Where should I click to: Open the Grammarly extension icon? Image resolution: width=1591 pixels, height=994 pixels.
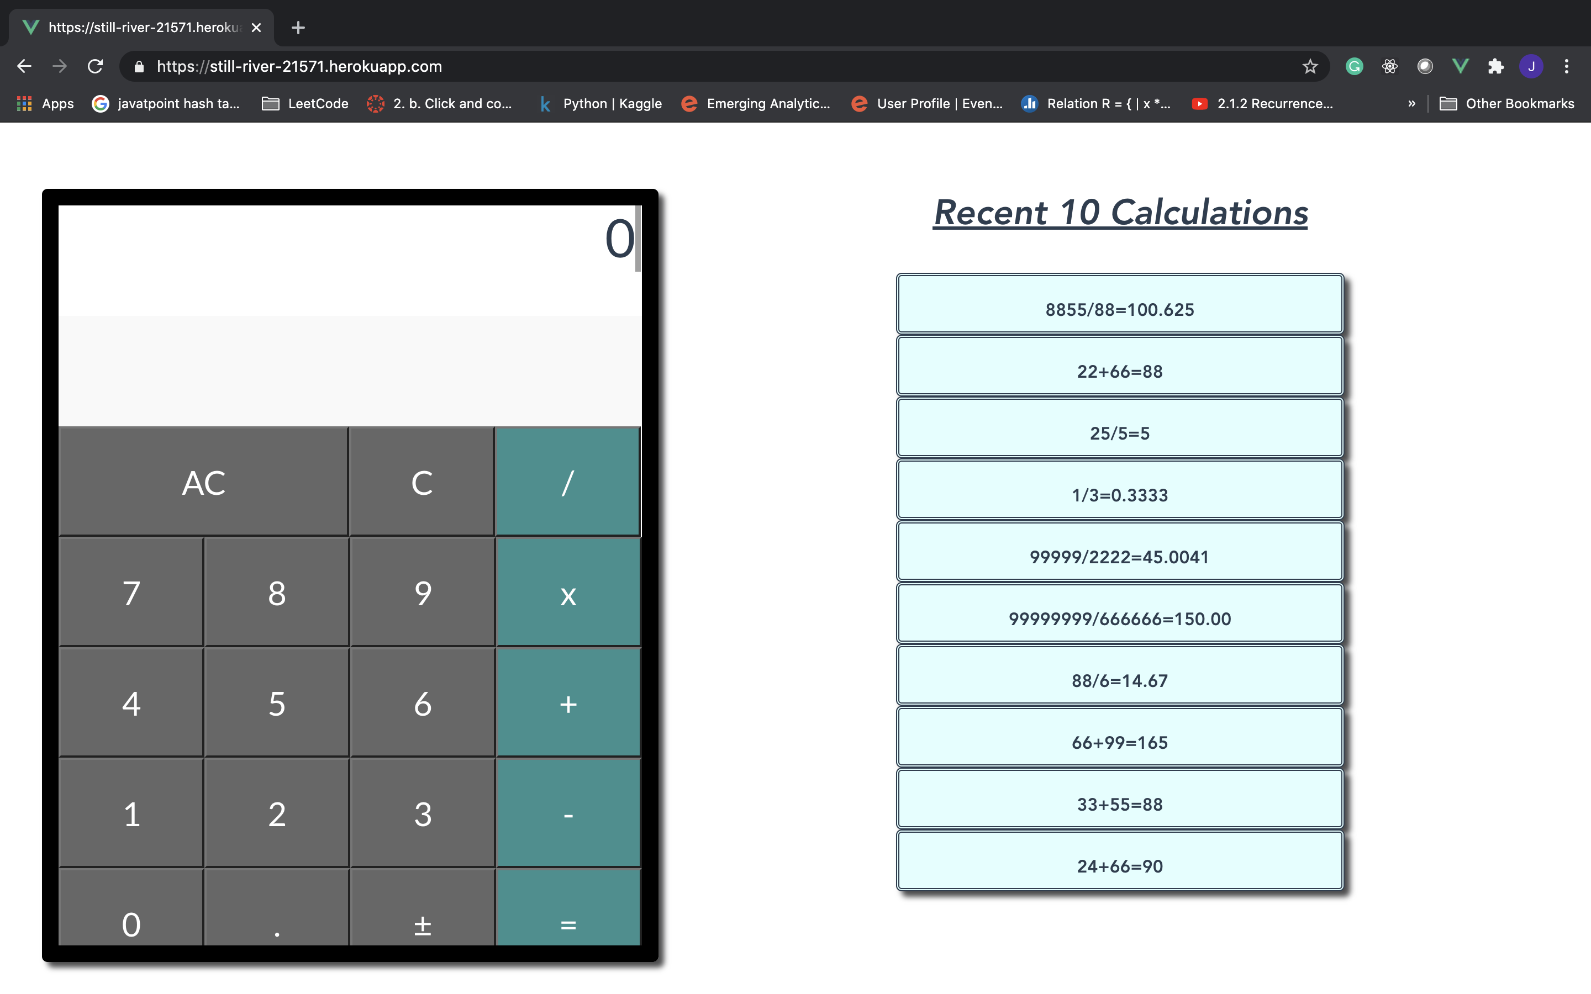click(1353, 66)
